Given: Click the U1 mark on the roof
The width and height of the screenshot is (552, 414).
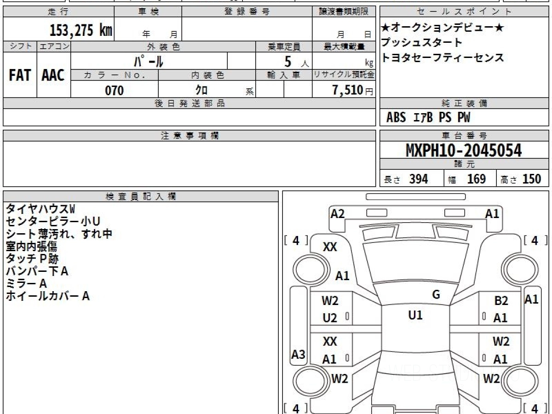Looking at the screenshot, I should 415,315.
